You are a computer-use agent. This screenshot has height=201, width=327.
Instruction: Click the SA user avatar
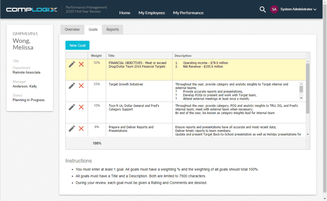pyautogui.click(x=274, y=9)
